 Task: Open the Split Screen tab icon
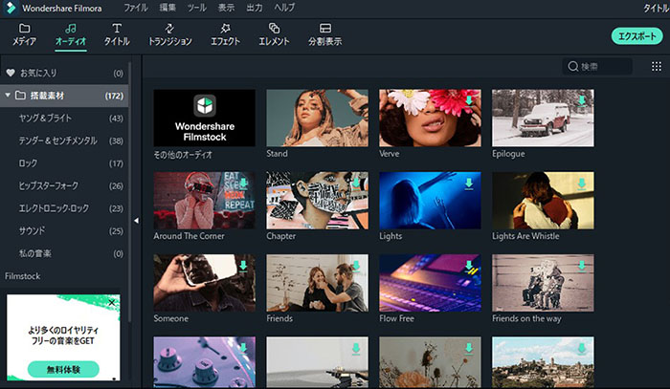(325, 29)
